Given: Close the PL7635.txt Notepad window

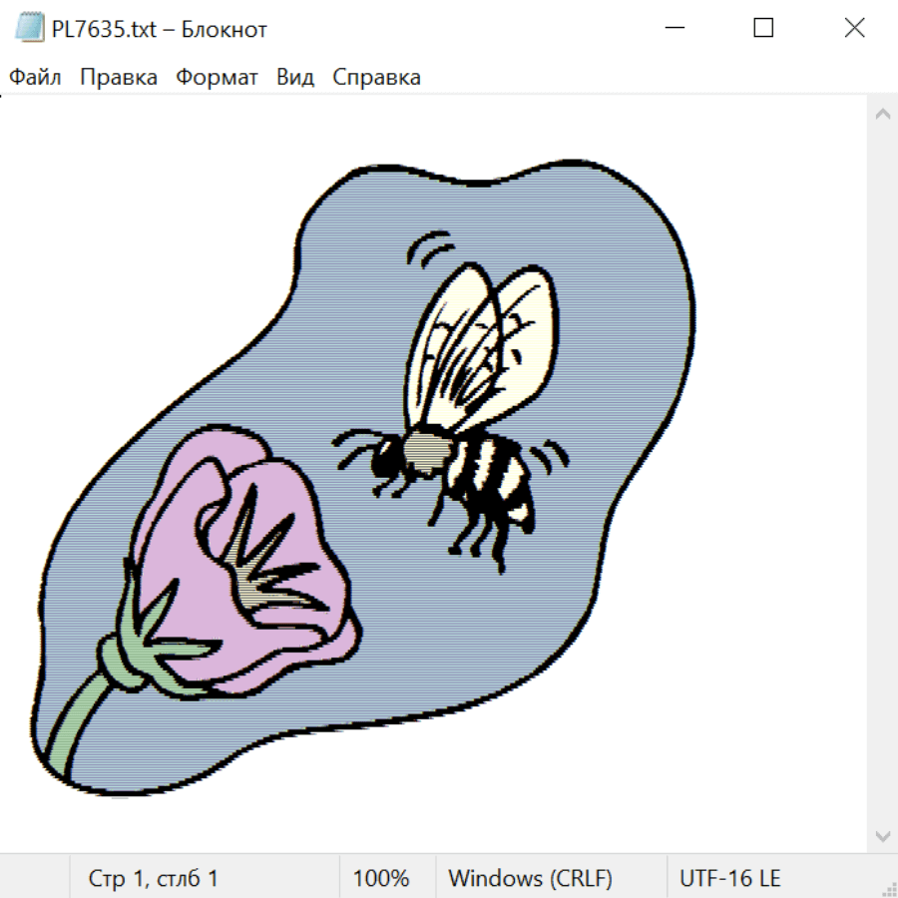Looking at the screenshot, I should click(854, 29).
